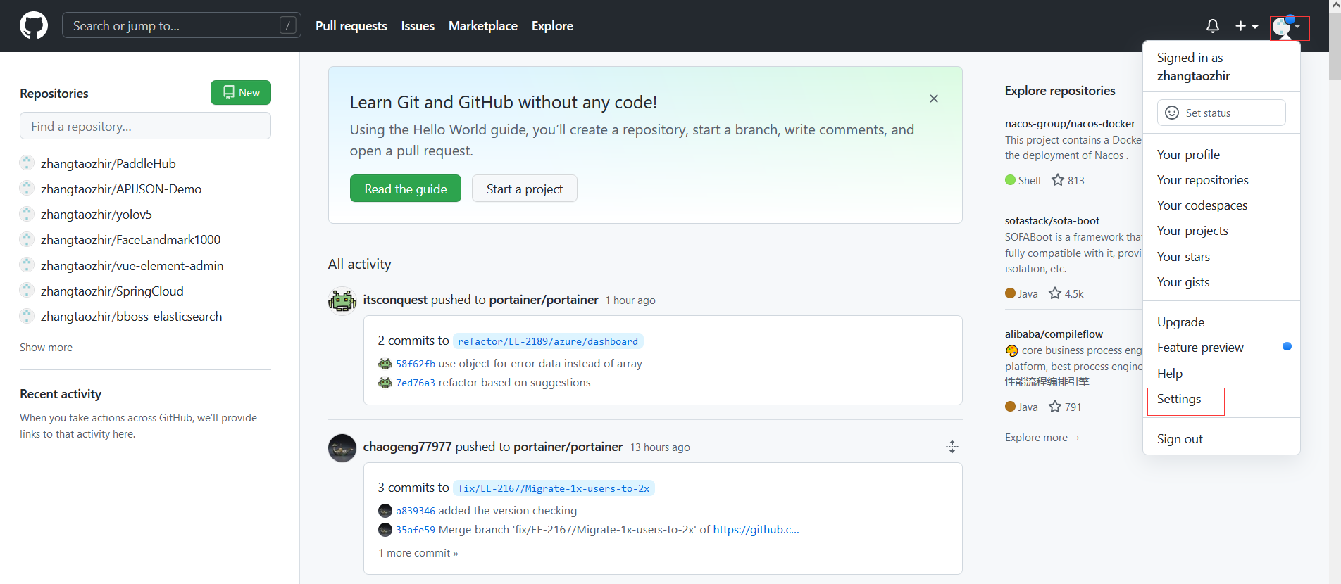
Task: Focus the Find a repository field
Action: click(x=145, y=127)
